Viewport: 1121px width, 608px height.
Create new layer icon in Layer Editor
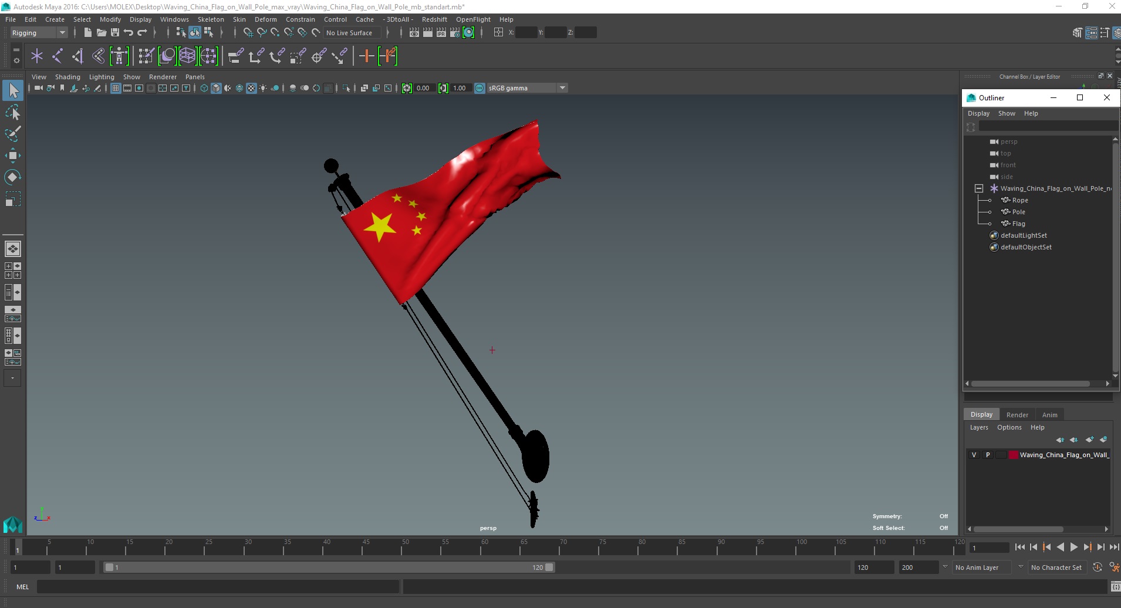tap(1089, 440)
